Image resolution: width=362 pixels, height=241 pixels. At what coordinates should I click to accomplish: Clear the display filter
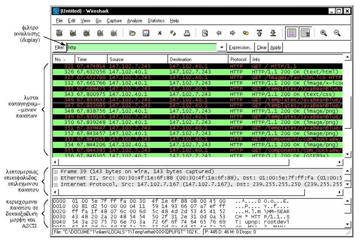click(262, 48)
